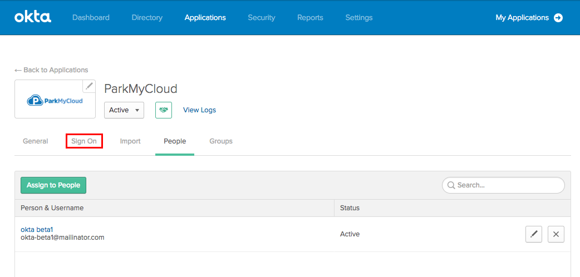Open the Reports menu
Screen dimensions: 580x277
(310, 18)
